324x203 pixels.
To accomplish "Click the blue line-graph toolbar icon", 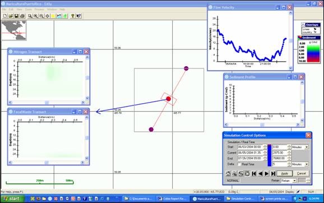I will [x=59, y=16].
